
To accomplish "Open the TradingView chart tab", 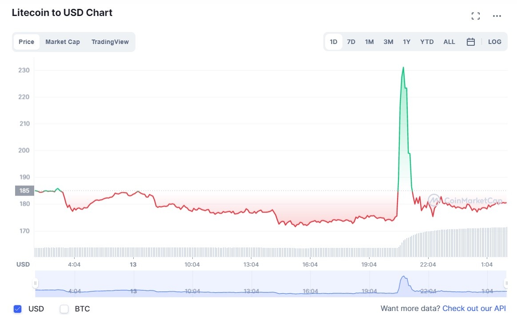I will 110,42.
